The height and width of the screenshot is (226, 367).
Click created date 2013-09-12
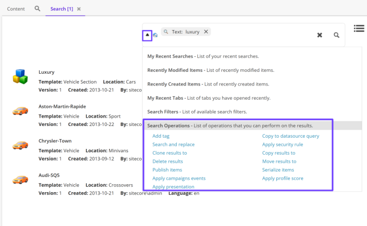click(x=102, y=159)
